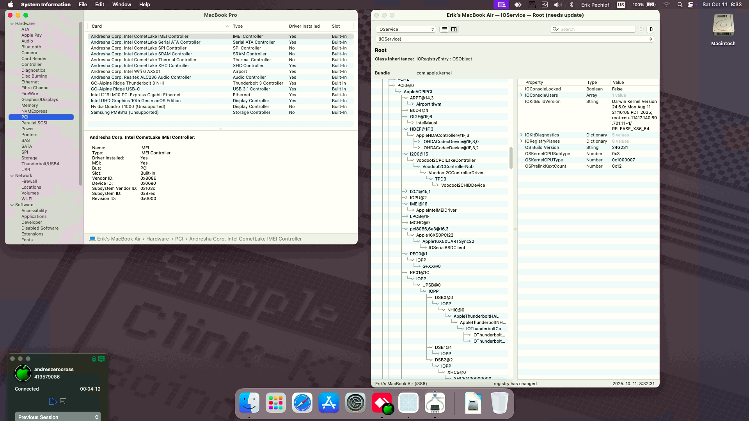The width and height of the screenshot is (749, 421).
Task: Sort by the Card column header
Action: point(160,27)
